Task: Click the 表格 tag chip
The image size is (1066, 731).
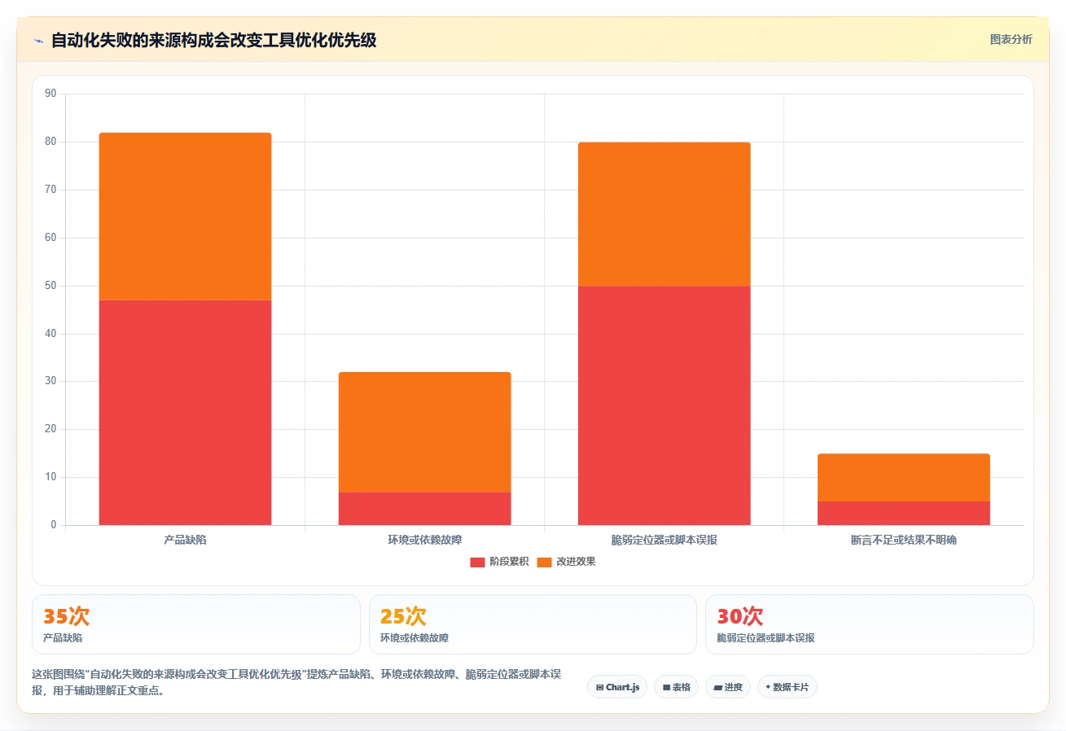Action: (x=676, y=687)
